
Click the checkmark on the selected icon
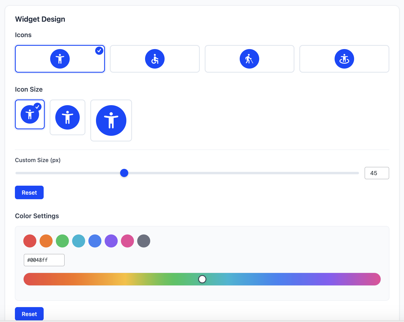tap(99, 50)
